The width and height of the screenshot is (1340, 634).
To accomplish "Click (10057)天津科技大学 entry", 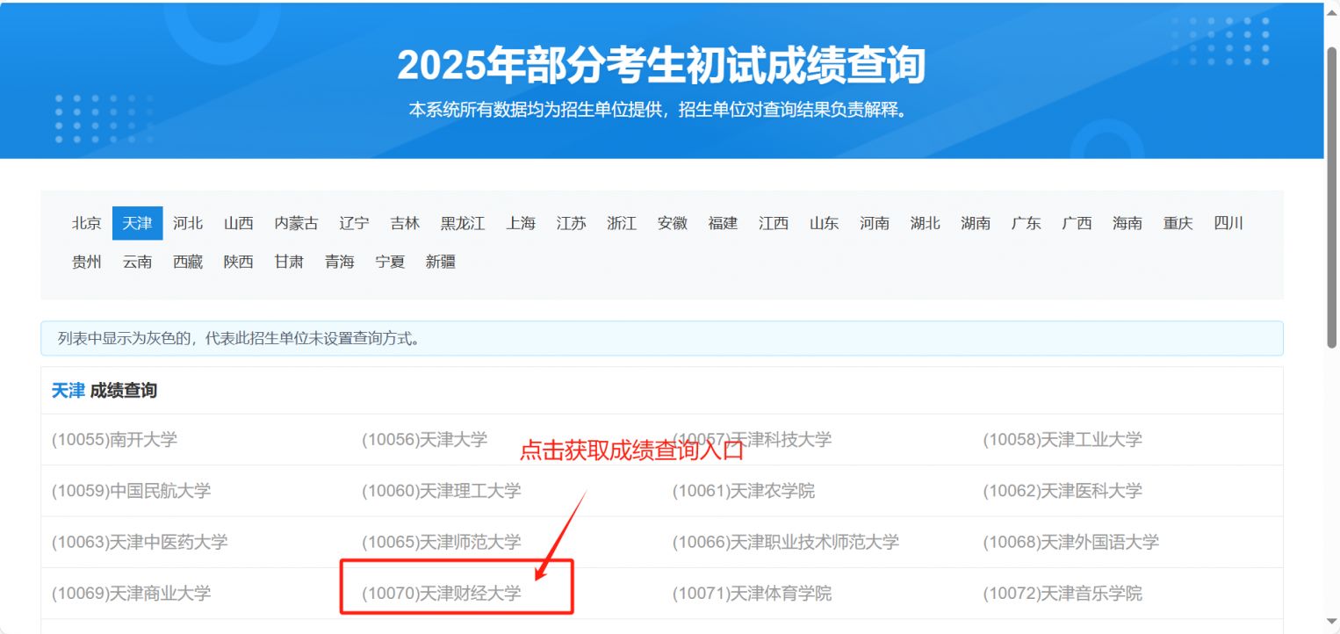I will point(753,439).
